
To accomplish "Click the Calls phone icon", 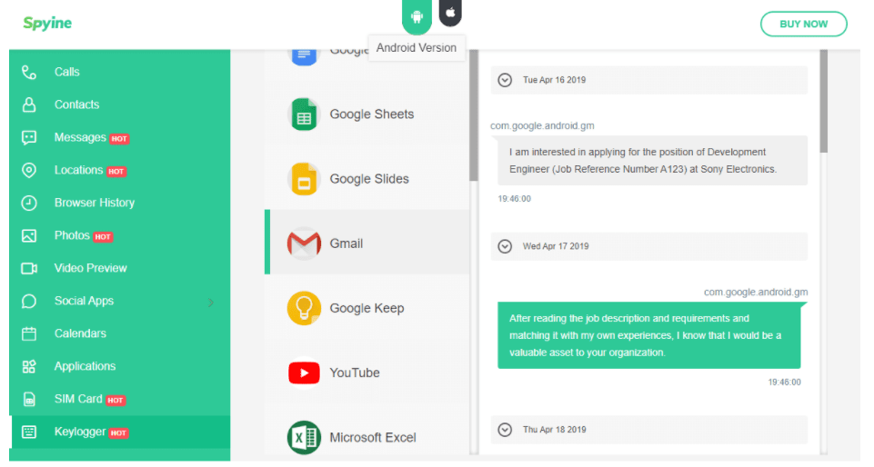I will click(29, 73).
